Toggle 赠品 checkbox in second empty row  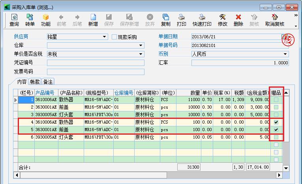pos(276,152)
